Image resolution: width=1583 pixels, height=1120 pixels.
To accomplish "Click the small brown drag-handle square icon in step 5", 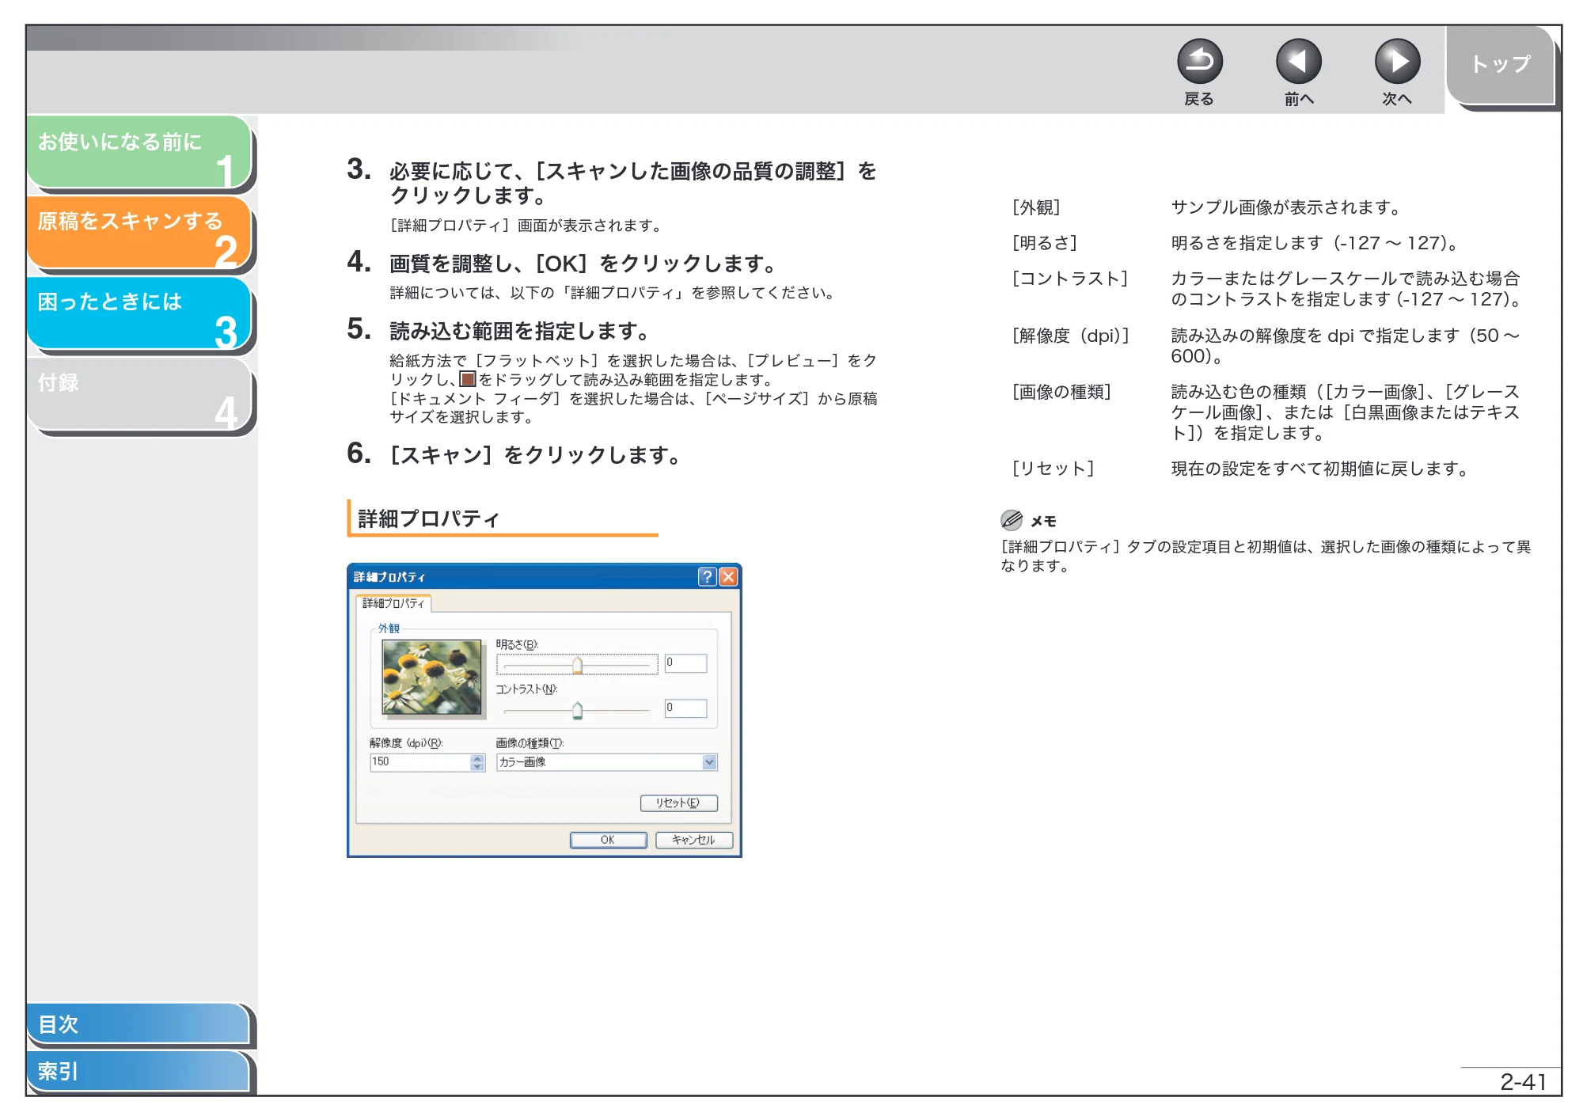I will [468, 379].
